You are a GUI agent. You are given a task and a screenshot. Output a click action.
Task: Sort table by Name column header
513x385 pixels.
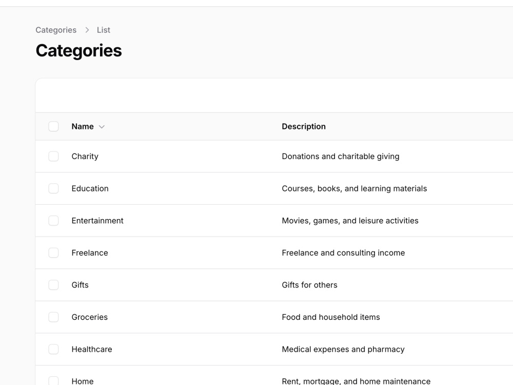(x=83, y=126)
